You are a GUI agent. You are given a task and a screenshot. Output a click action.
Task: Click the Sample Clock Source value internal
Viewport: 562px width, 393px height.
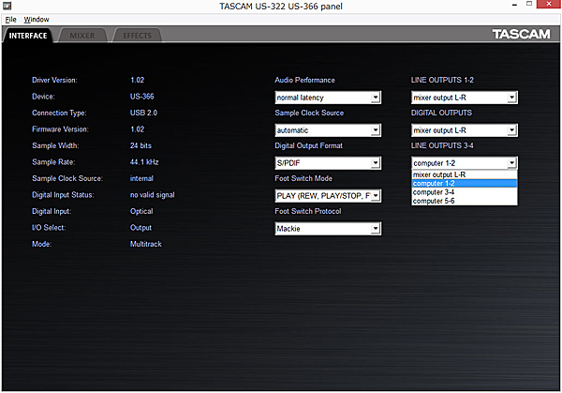141,178
